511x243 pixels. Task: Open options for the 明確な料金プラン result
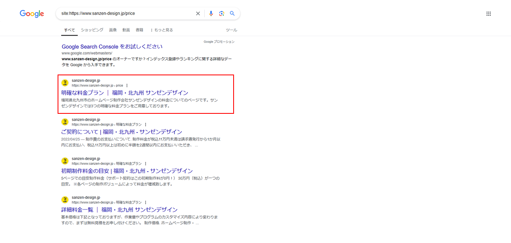tap(127, 85)
